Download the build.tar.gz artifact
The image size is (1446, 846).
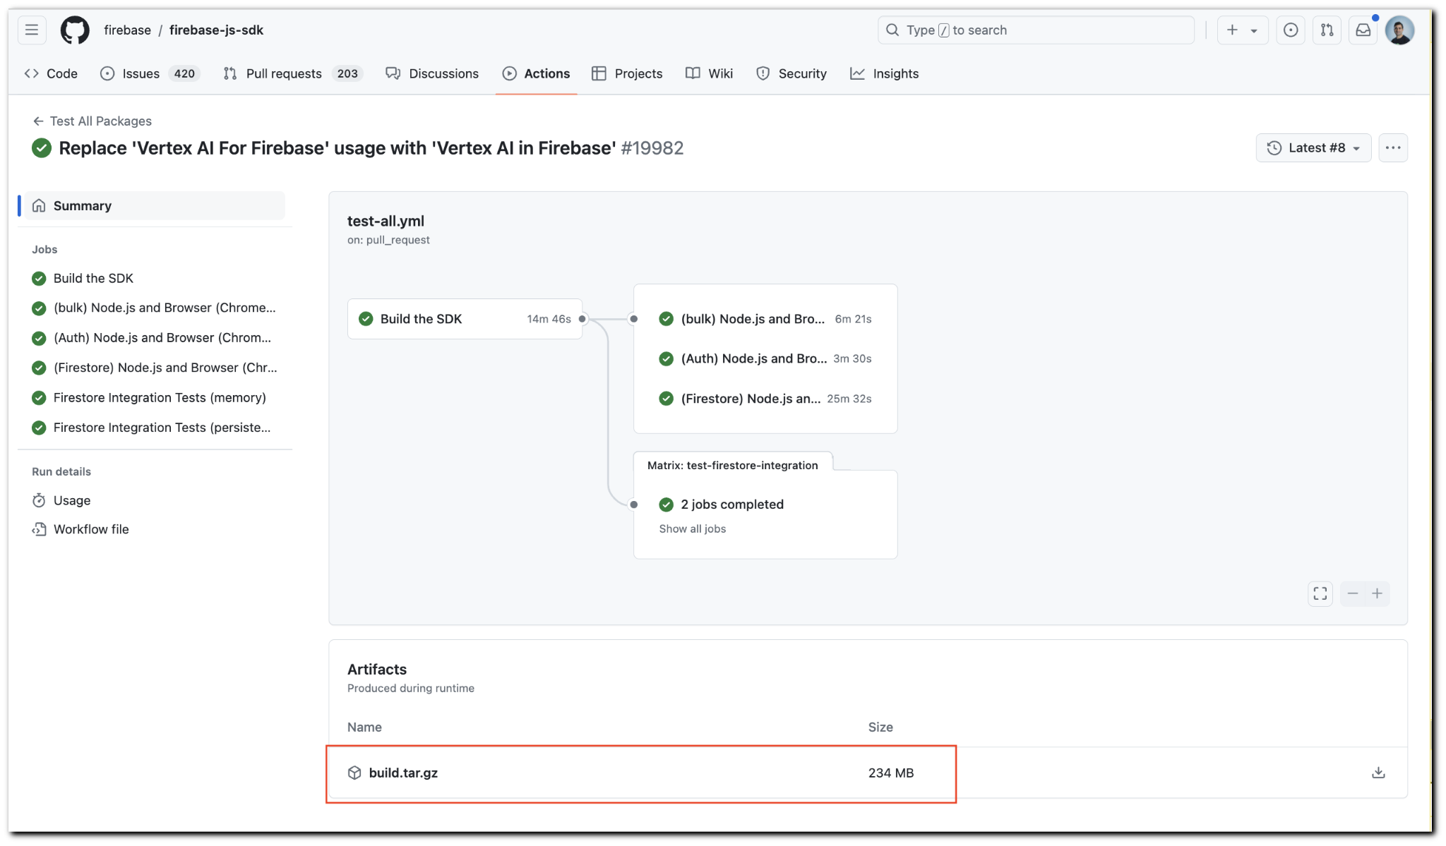tap(1377, 772)
